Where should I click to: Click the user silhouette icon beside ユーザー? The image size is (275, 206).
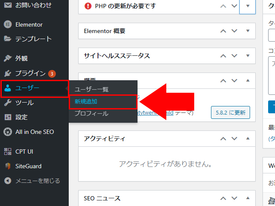(x=8, y=88)
